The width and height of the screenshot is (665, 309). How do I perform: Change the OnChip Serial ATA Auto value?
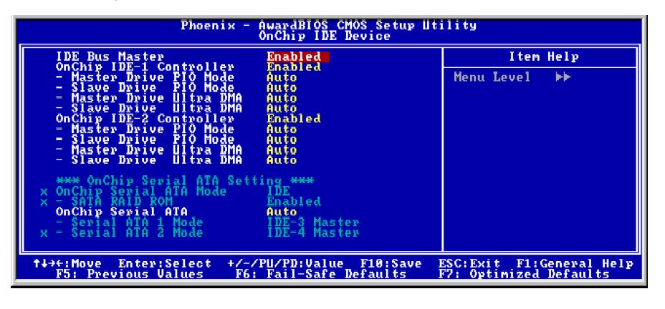pos(282,212)
